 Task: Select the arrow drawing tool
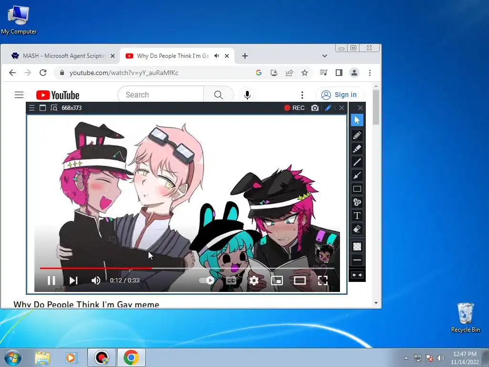pyautogui.click(x=357, y=175)
